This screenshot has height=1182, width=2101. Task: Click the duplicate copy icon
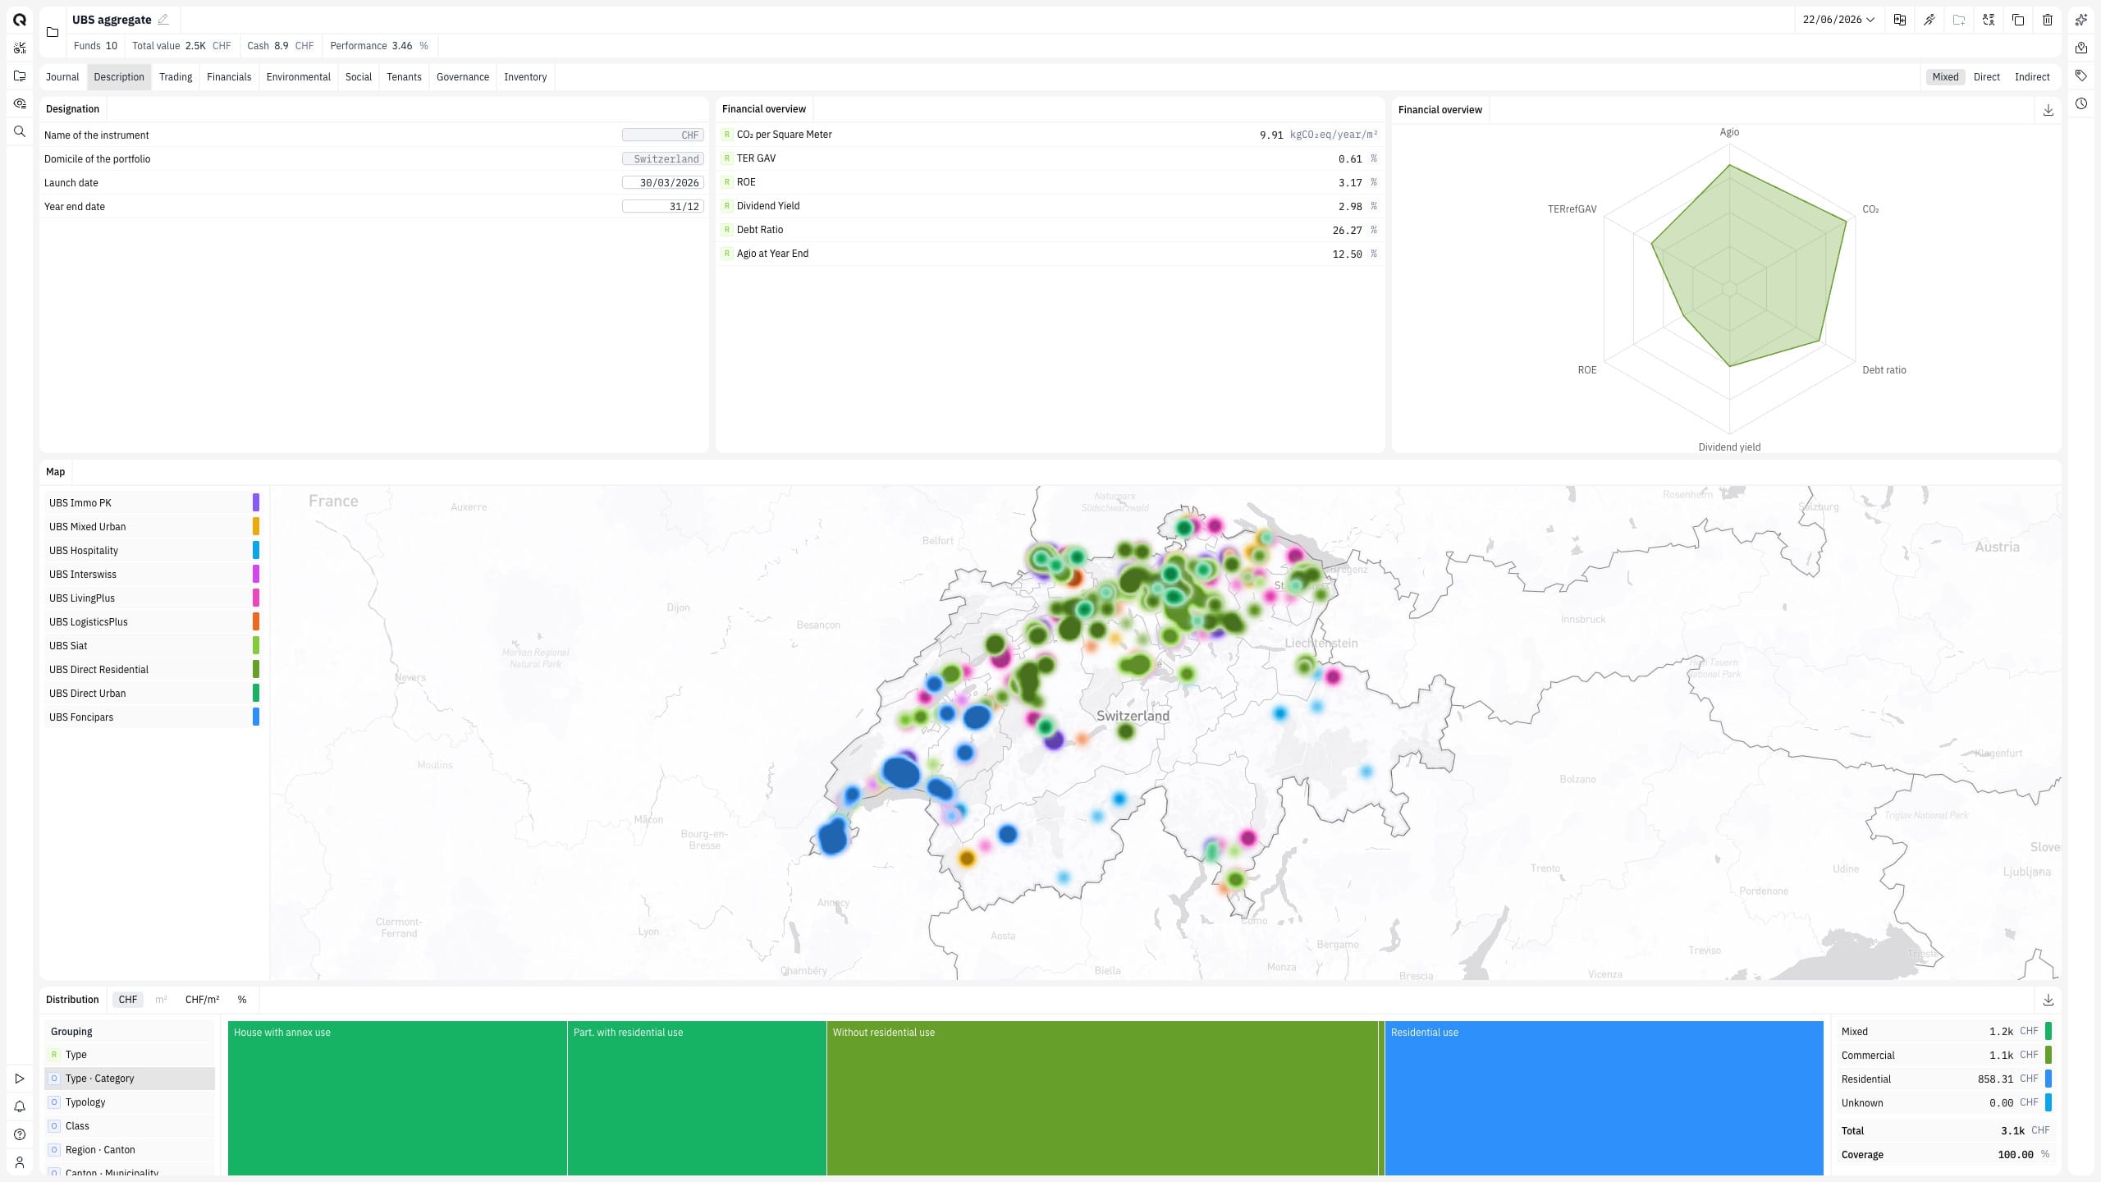[2018, 20]
